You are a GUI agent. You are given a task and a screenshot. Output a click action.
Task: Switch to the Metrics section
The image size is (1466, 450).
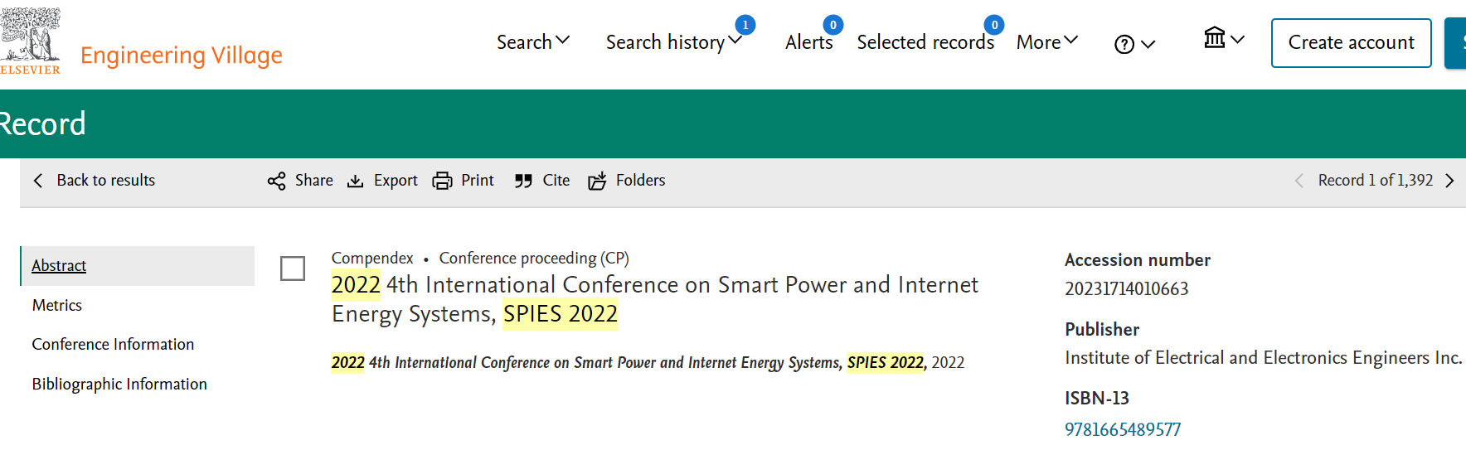[x=57, y=305]
